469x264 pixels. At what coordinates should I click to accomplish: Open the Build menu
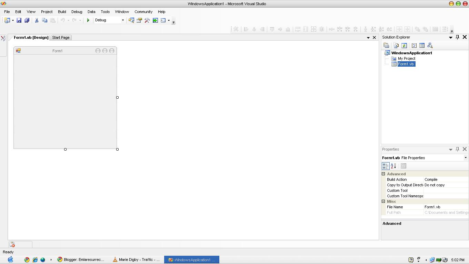[62, 12]
